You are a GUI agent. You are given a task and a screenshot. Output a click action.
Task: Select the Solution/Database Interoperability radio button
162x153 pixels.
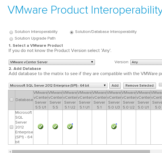72,32
